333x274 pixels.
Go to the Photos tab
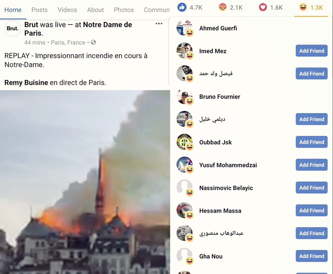(124, 10)
